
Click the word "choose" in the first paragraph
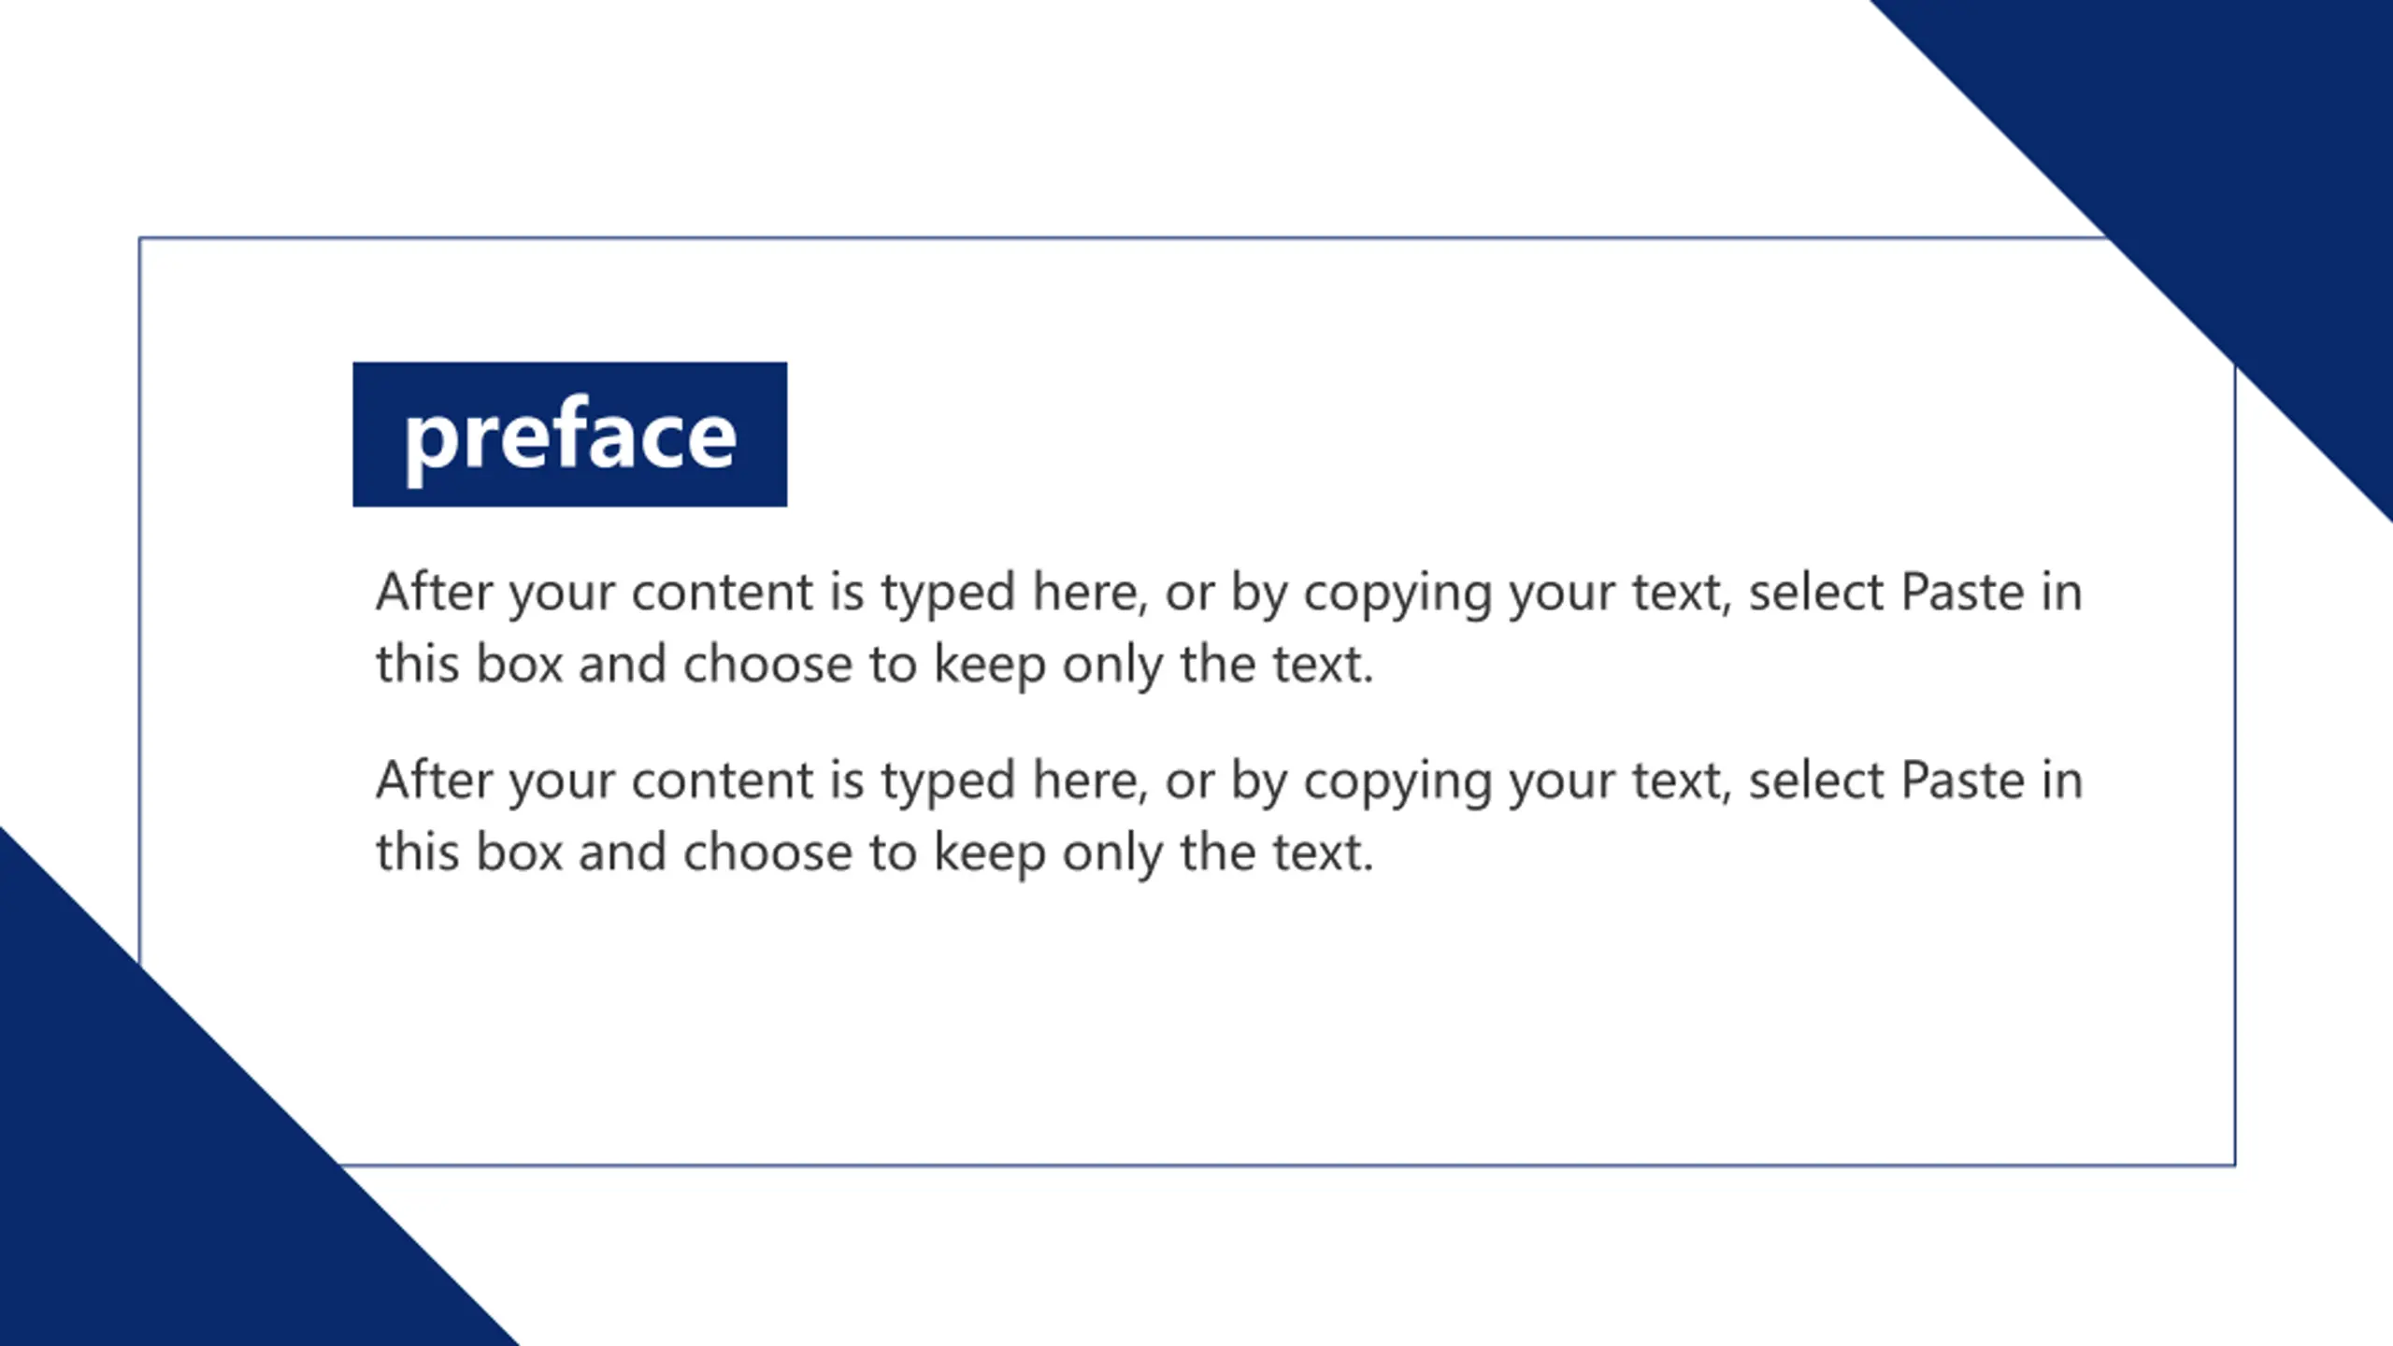coord(767,665)
